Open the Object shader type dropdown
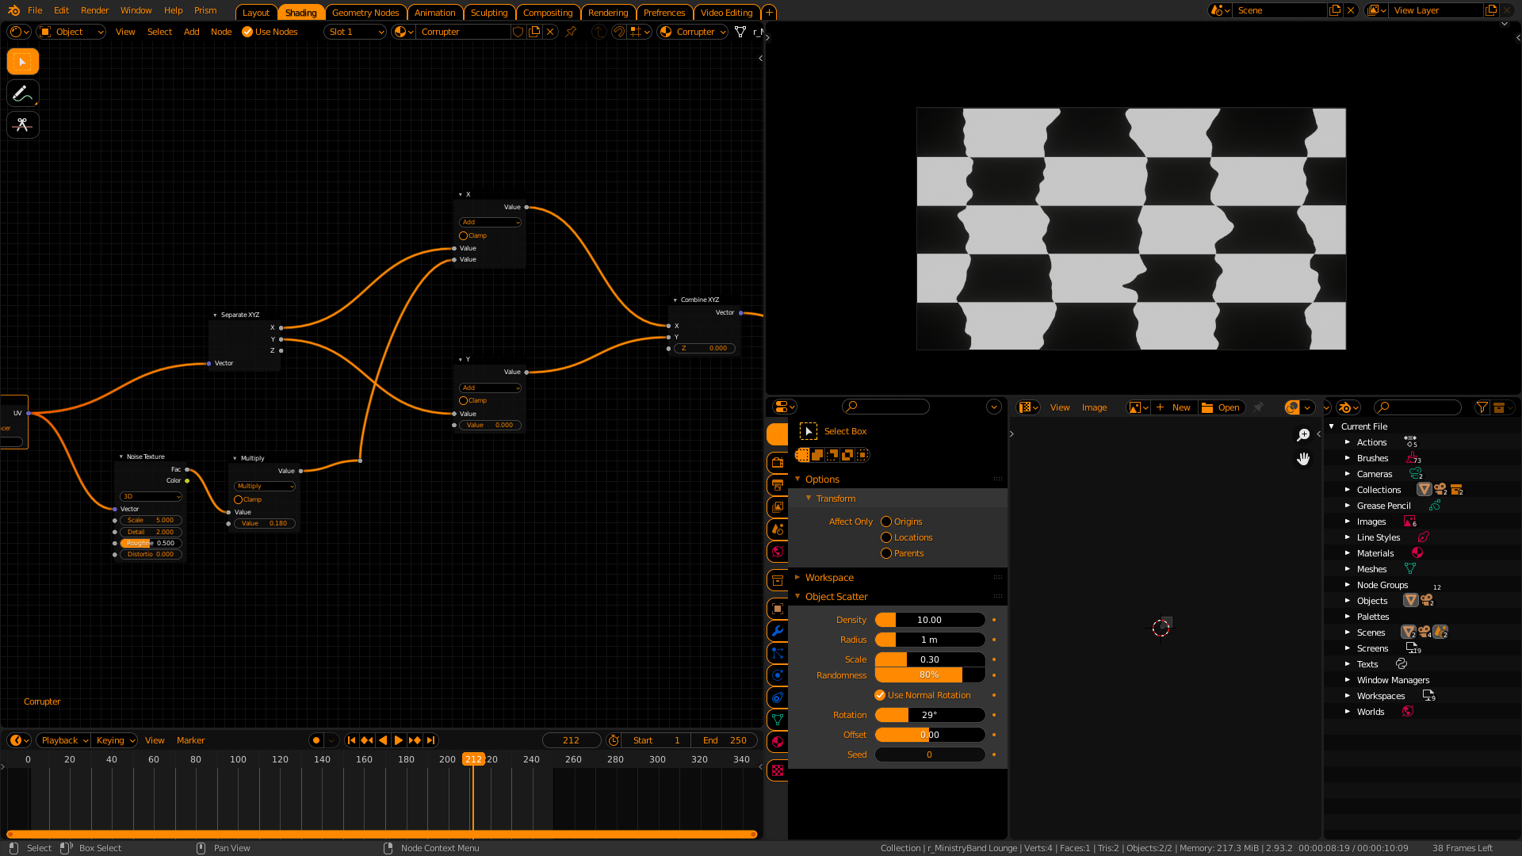Viewport: 1522px width, 856px height. point(71,32)
